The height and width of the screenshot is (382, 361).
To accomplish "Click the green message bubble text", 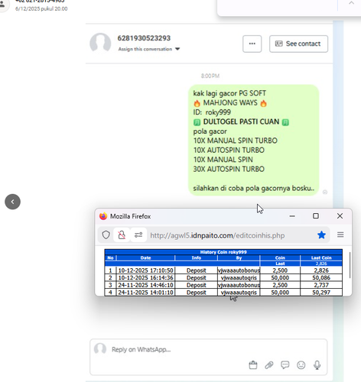I will click(254, 141).
